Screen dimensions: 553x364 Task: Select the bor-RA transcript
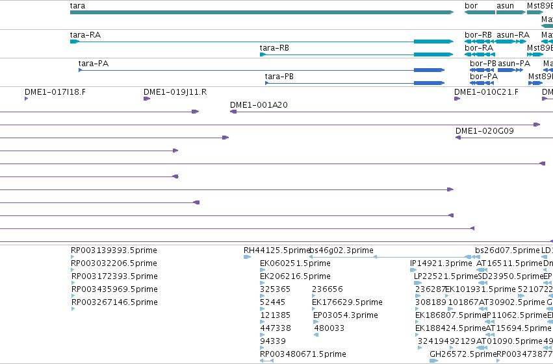(x=480, y=55)
